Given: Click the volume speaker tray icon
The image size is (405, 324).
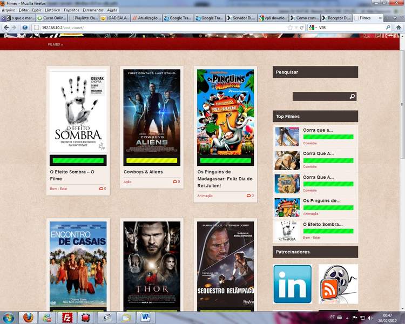Looking at the screenshot, I should tap(370, 318).
